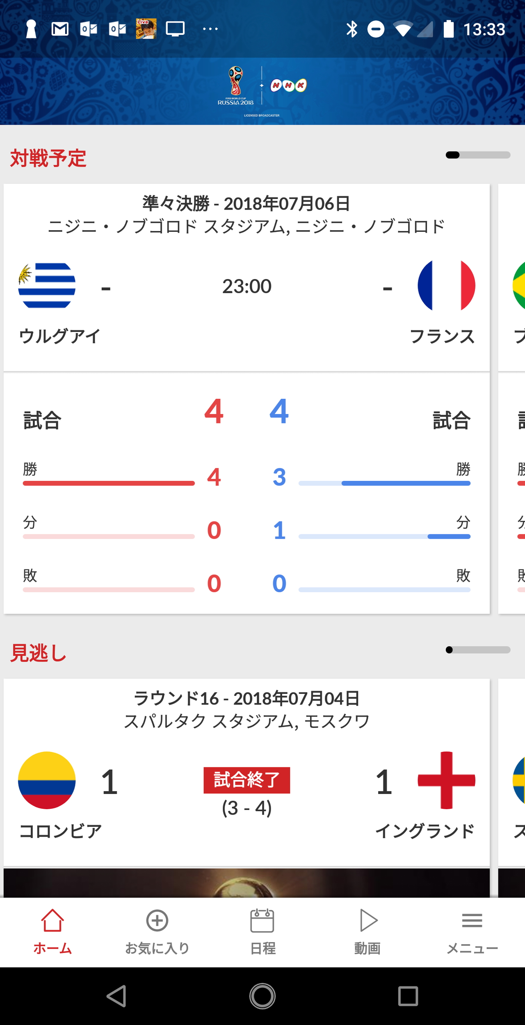Image resolution: width=525 pixels, height=1025 pixels.
Task: Tap the ウルグアイ team name link
Action: [x=60, y=336]
